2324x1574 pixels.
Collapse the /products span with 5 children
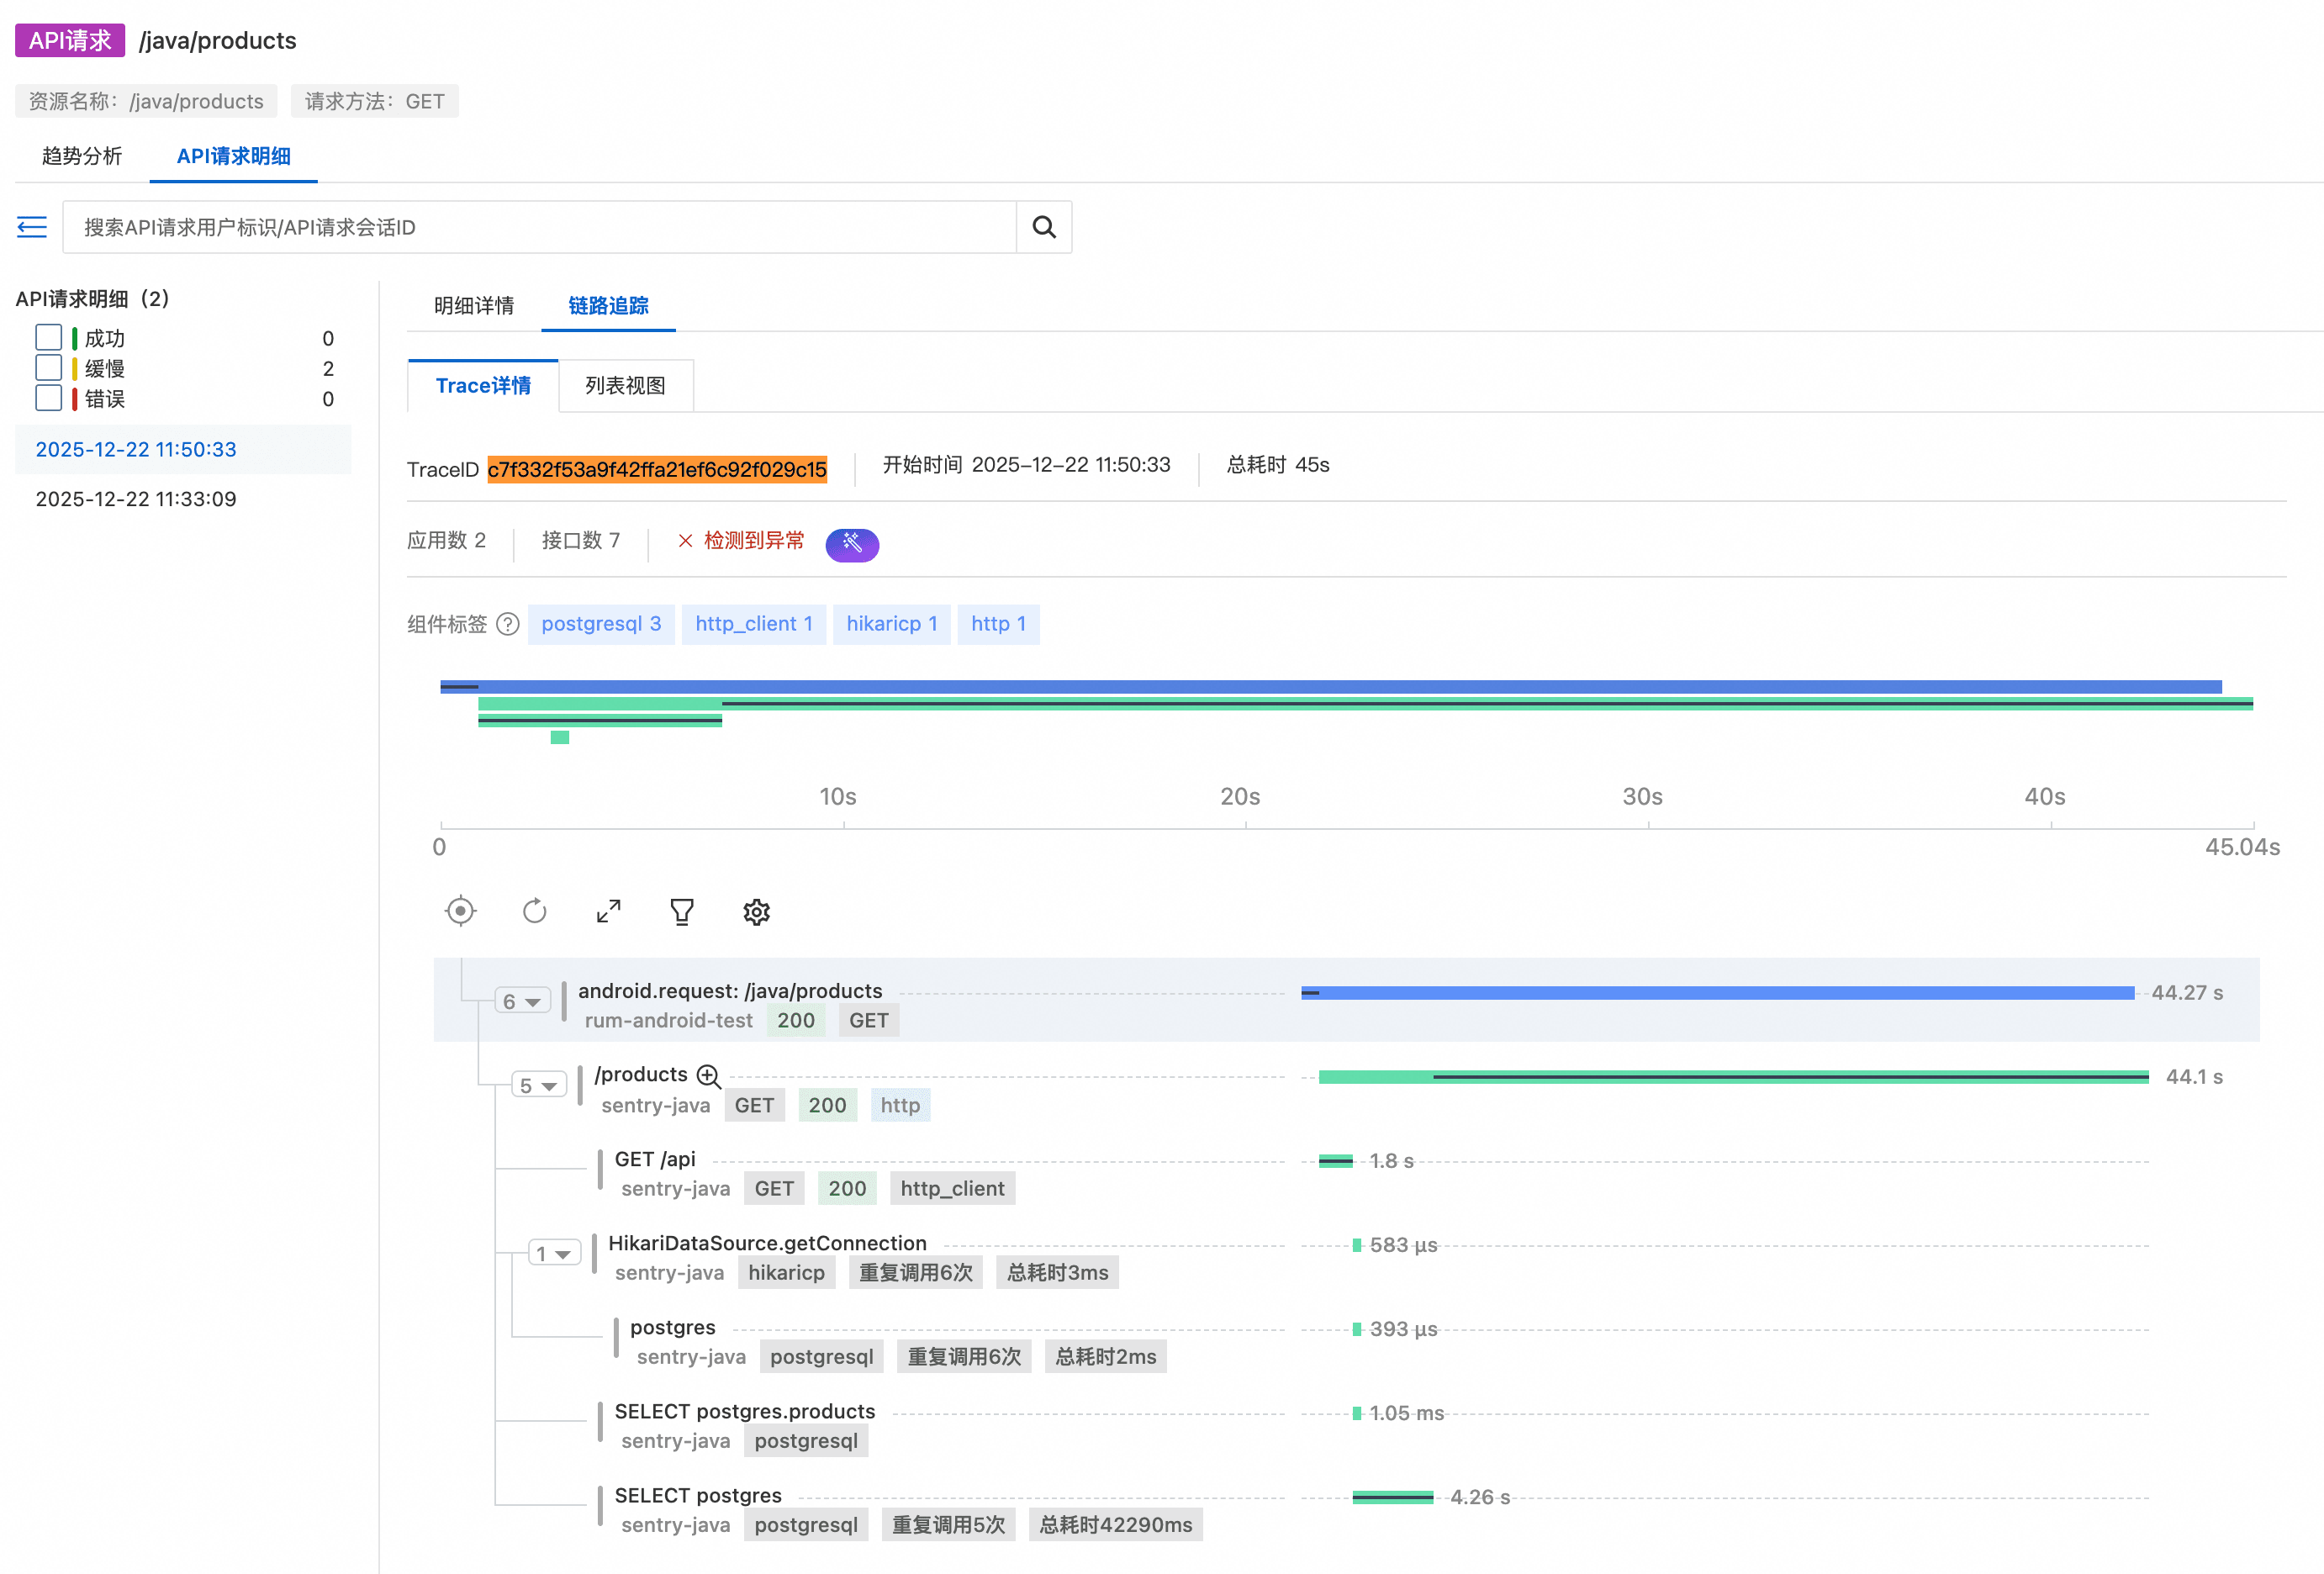[x=539, y=1085]
